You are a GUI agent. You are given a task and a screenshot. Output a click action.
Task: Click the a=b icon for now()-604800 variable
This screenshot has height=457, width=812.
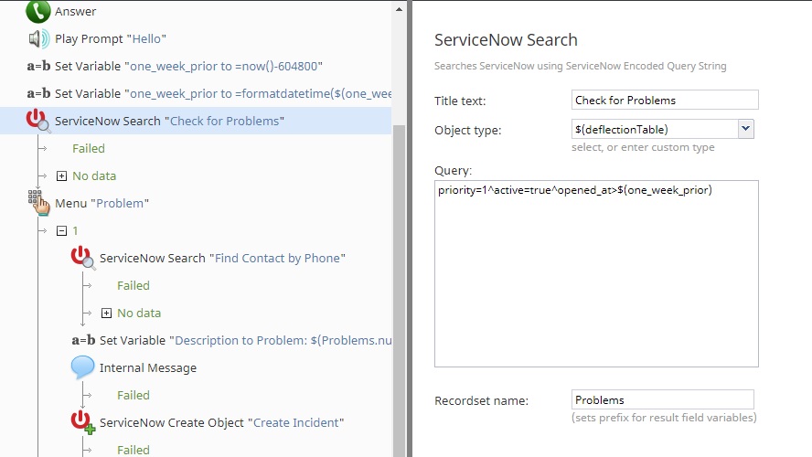pos(38,66)
